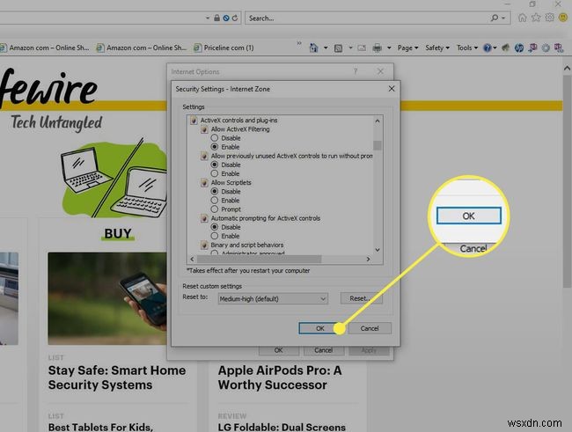Click settings list scroll left arrow
Viewport: 572px width, 432px height.
(192, 259)
